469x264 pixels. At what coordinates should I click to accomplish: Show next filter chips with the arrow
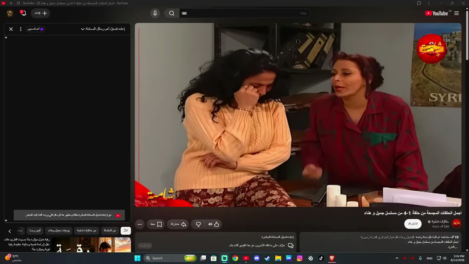[10, 231]
